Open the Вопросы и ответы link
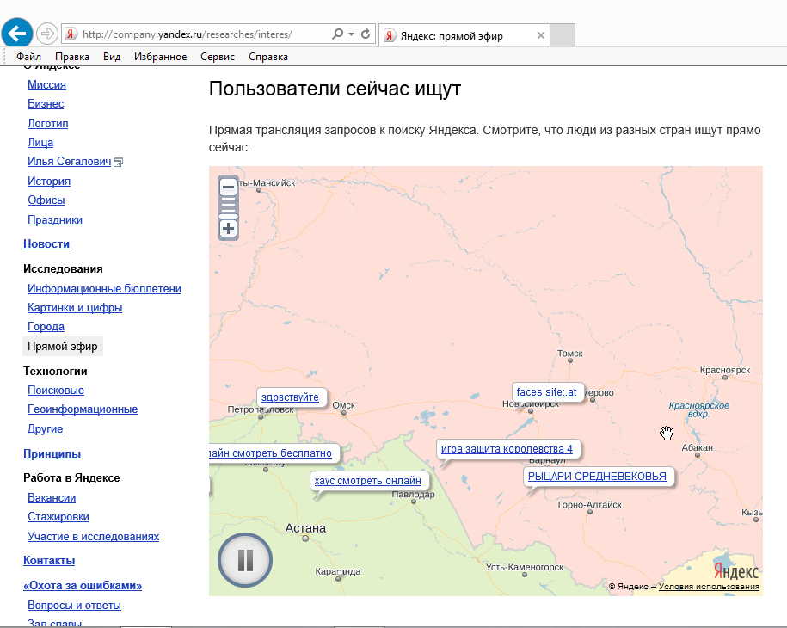This screenshot has height=628, width=787. click(74, 606)
